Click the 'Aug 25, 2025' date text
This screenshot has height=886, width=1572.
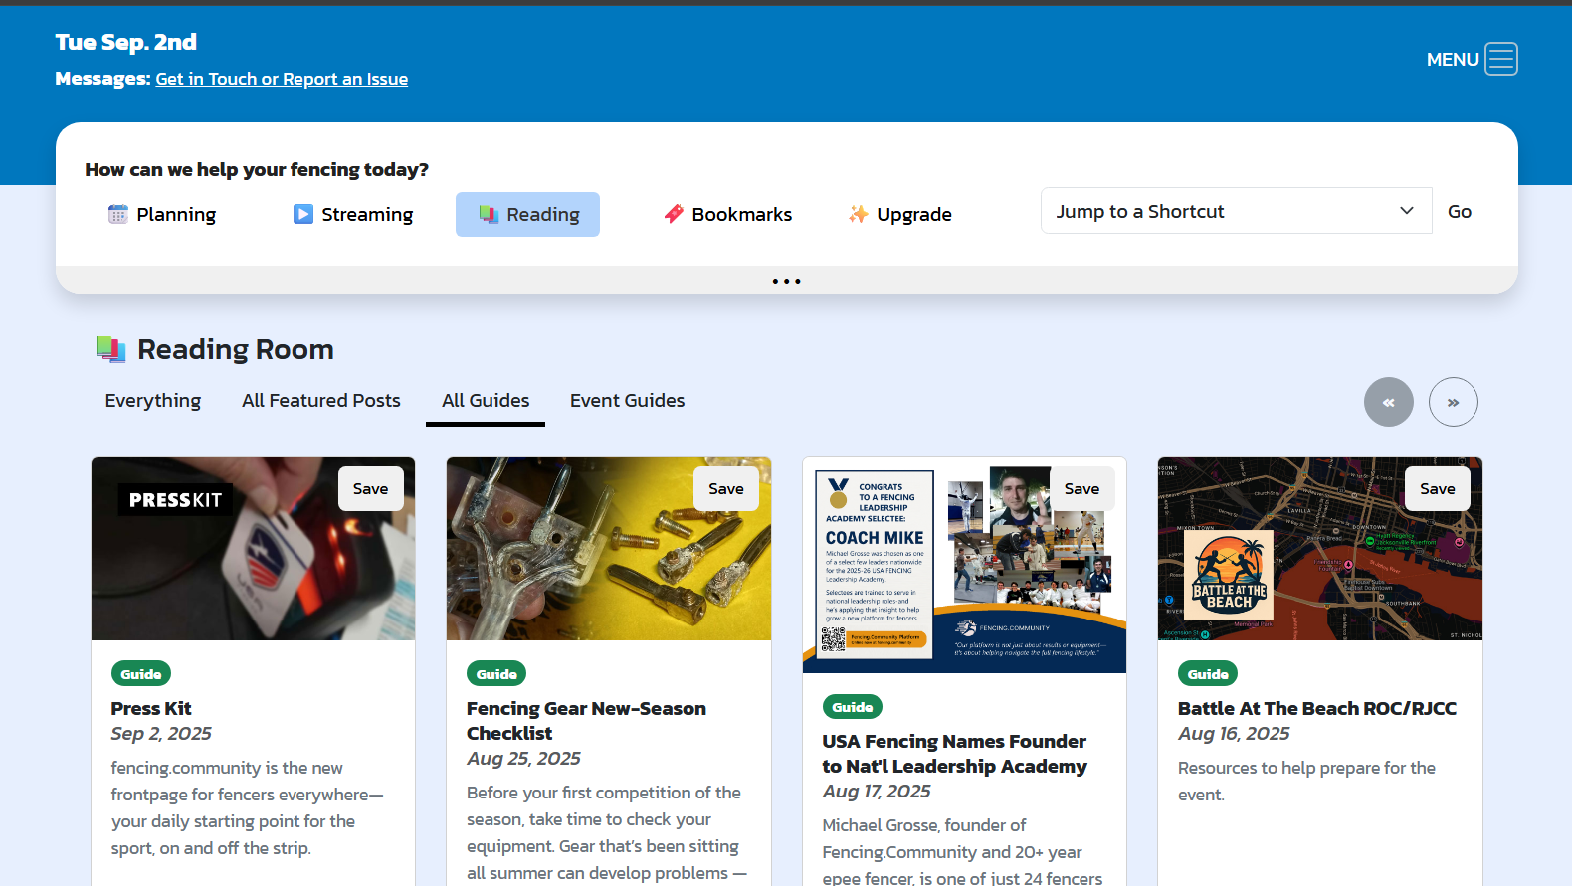tap(523, 758)
